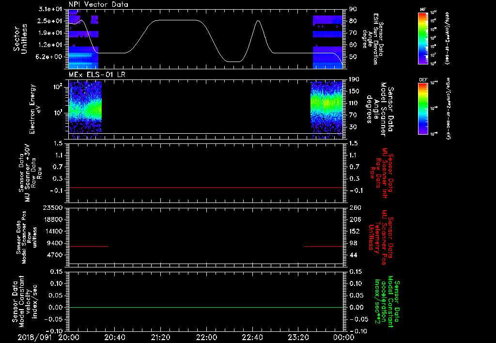Click the red line in the MU Scanner +30V panel

[x=205, y=187]
